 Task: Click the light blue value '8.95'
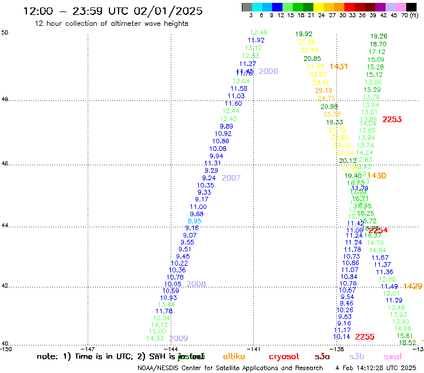coord(194,221)
